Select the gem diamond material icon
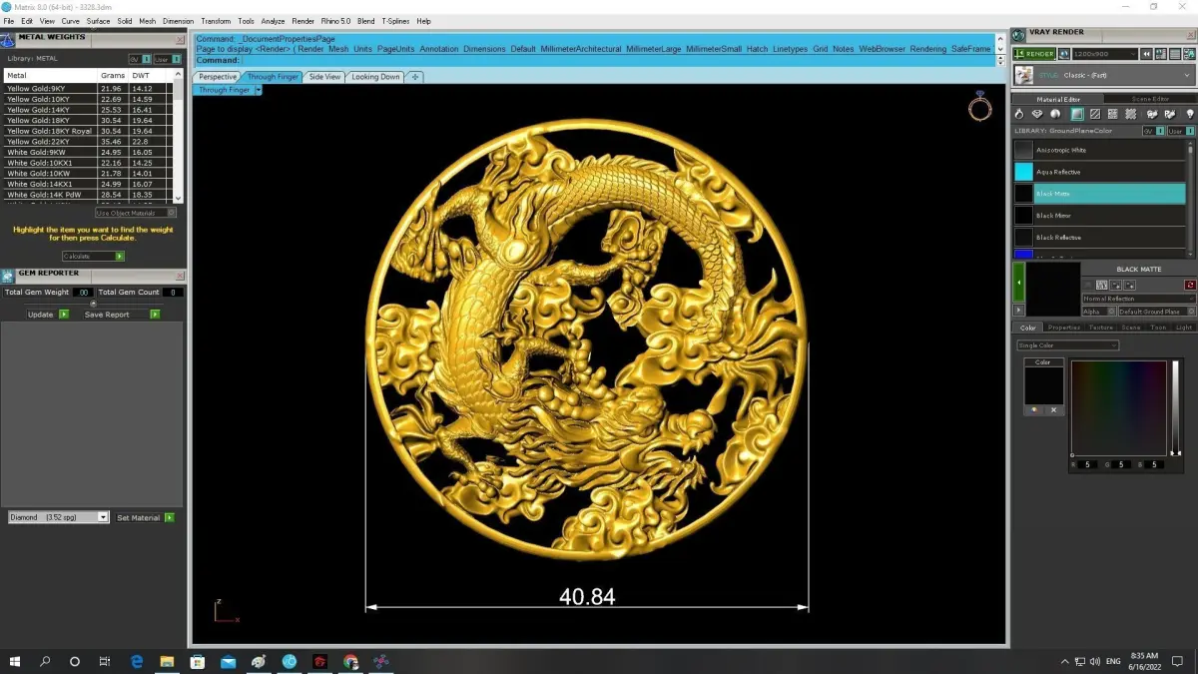This screenshot has width=1198, height=674. point(1038,115)
